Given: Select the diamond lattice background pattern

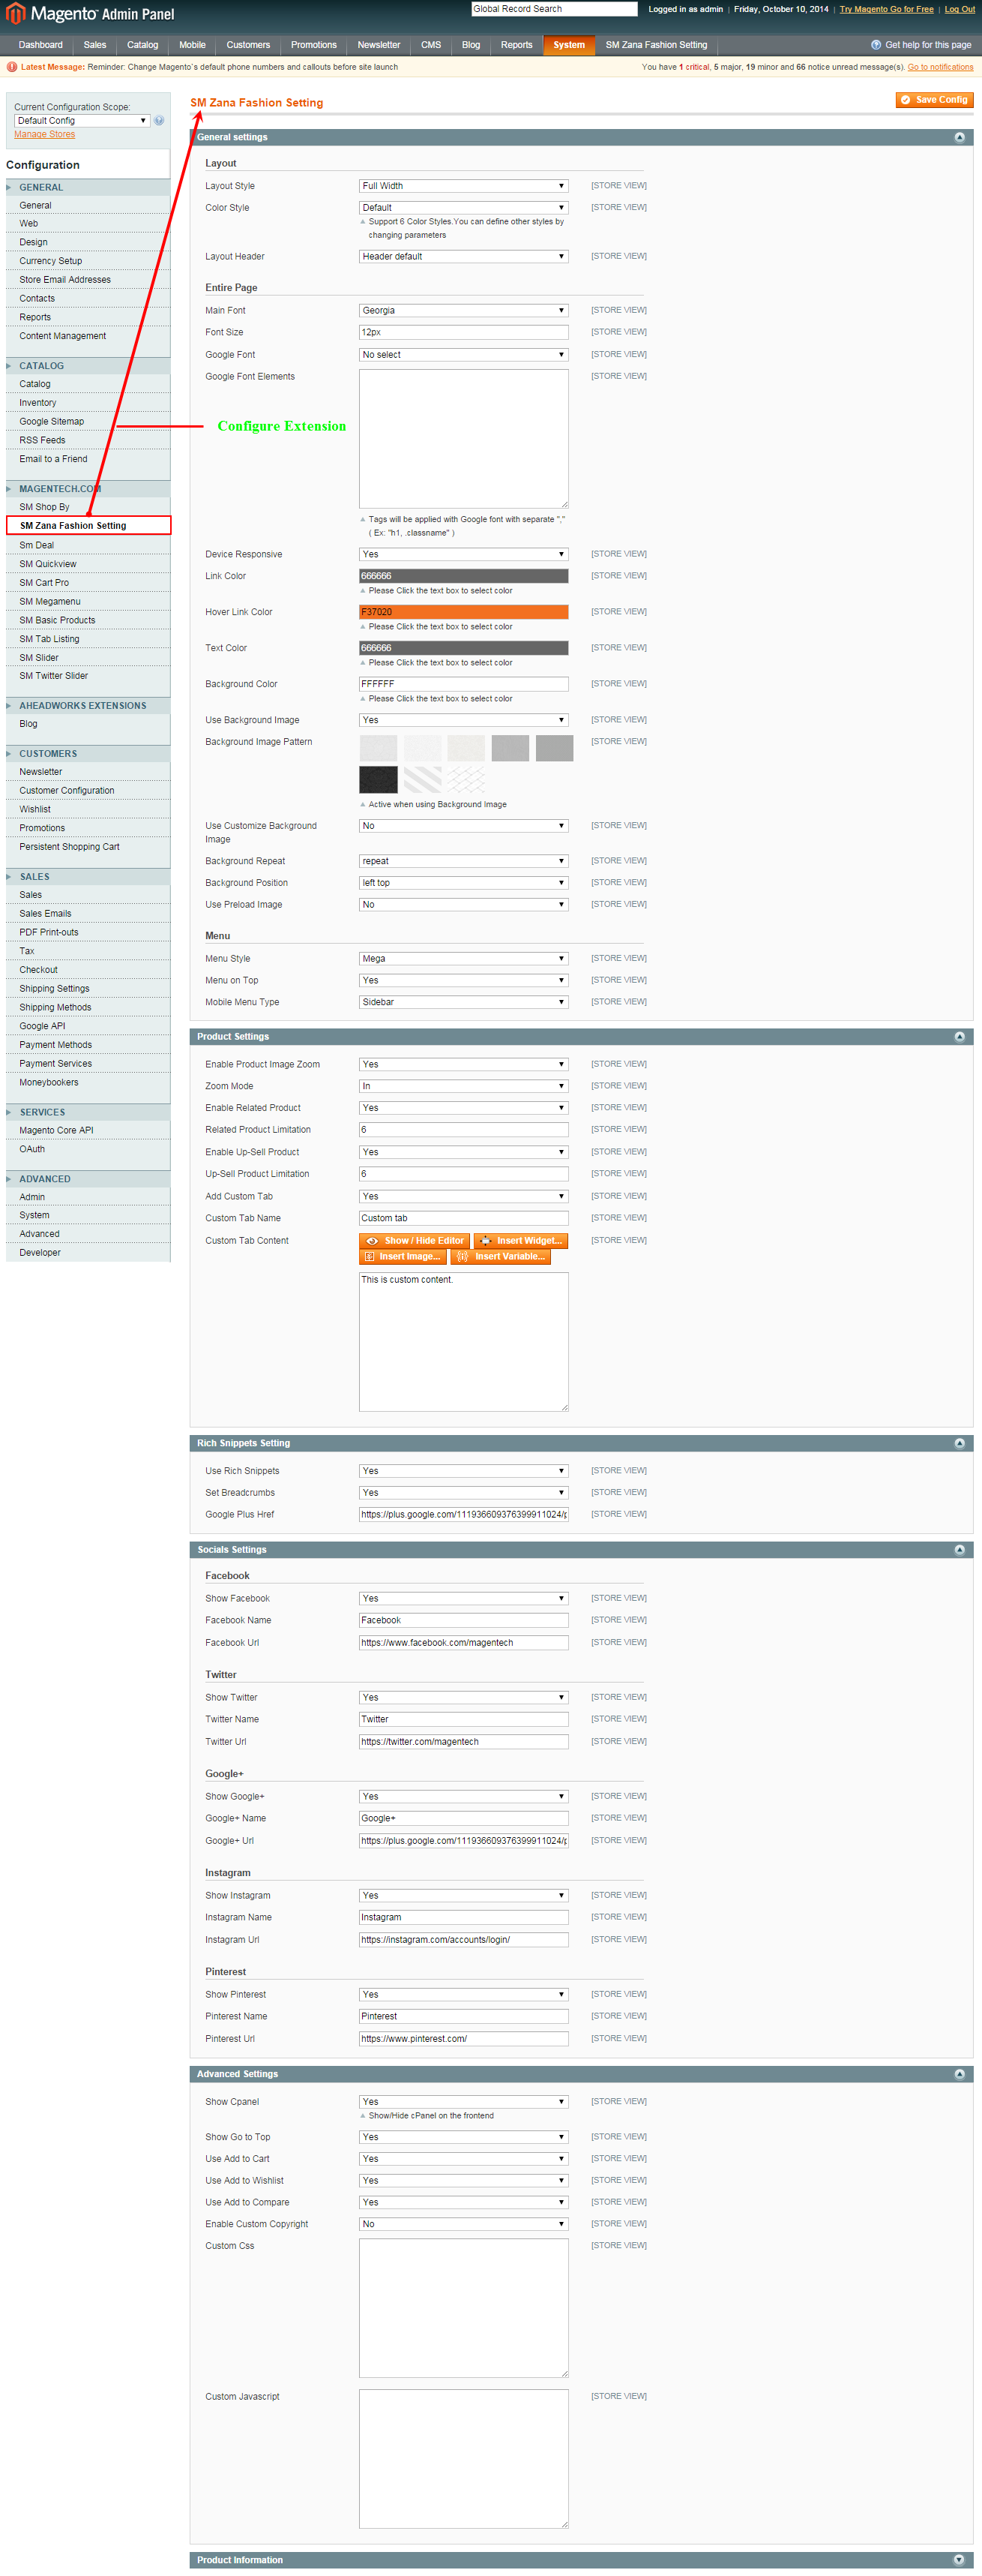Looking at the screenshot, I should [x=466, y=779].
